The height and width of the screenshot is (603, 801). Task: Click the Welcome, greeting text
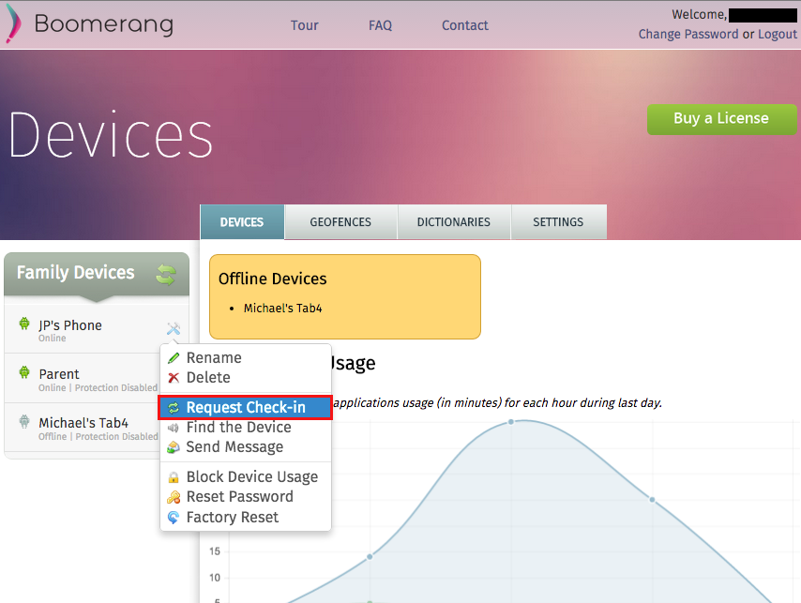point(699,14)
